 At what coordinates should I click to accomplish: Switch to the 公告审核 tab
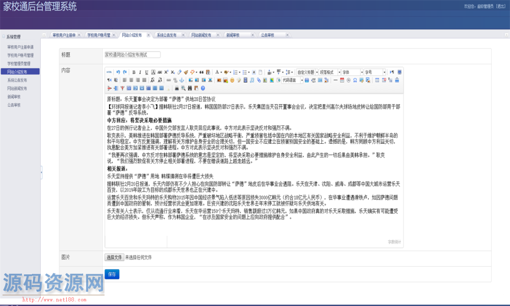click(267, 35)
